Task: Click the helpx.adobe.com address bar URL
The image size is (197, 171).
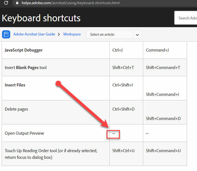Action: click(70, 3)
